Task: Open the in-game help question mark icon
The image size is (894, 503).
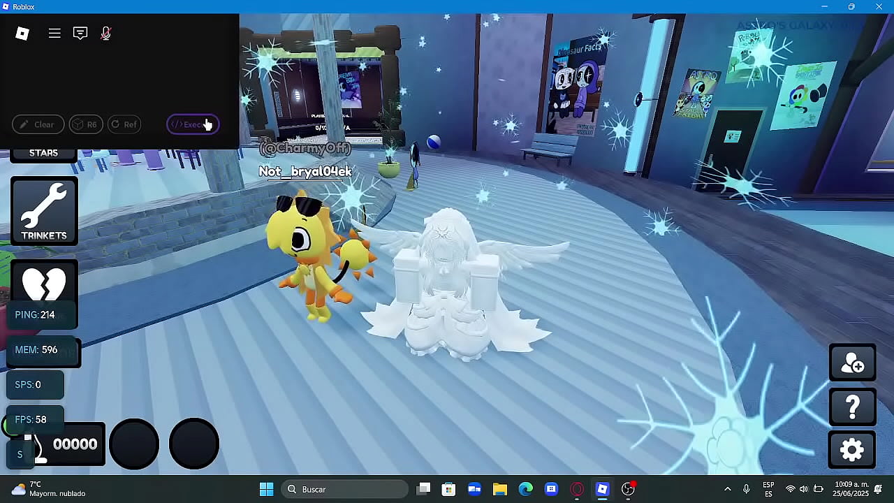Action: tap(852, 407)
